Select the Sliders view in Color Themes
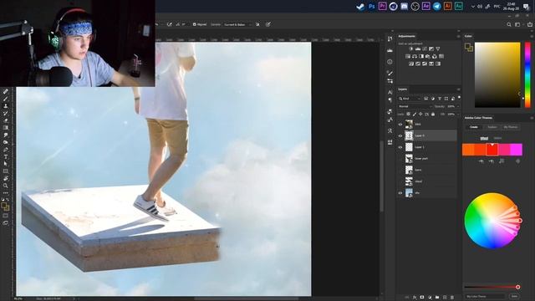This screenshot has height=301, width=535. (497, 138)
